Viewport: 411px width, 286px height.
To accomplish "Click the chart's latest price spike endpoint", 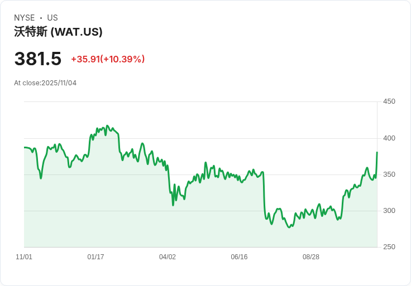I will (377, 152).
